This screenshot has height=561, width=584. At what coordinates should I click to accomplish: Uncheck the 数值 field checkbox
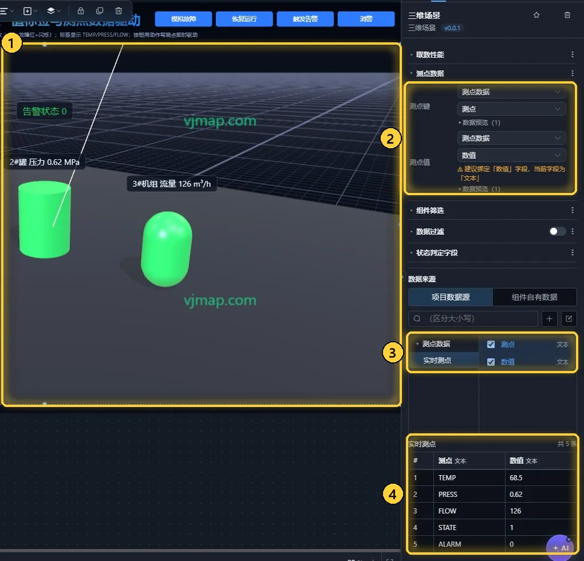pyautogui.click(x=491, y=362)
